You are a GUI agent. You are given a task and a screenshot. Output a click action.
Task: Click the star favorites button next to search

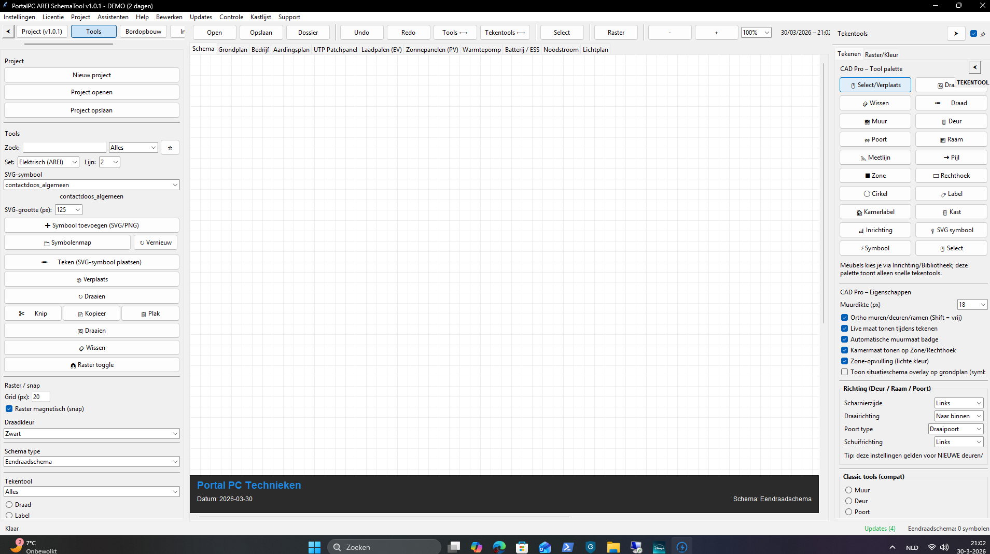pyautogui.click(x=170, y=148)
